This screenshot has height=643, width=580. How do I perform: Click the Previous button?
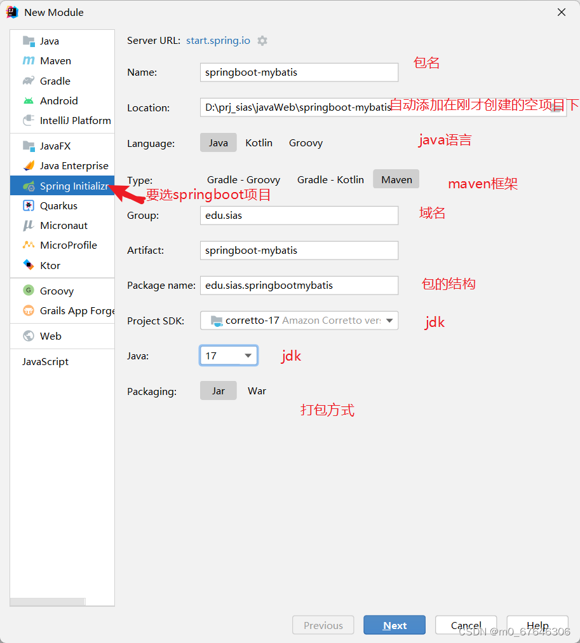click(323, 625)
